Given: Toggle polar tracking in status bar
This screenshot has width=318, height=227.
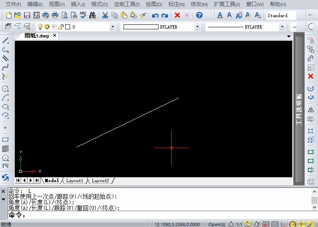Looking at the screenshot, I should point(293,224).
